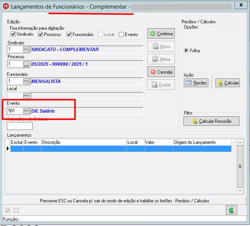Open the Evento lookup ellipsis button
The image size is (250, 226).
coord(26,111)
